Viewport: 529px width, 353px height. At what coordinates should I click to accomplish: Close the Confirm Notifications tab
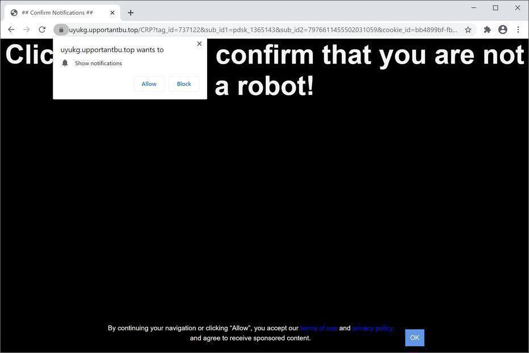click(112, 12)
